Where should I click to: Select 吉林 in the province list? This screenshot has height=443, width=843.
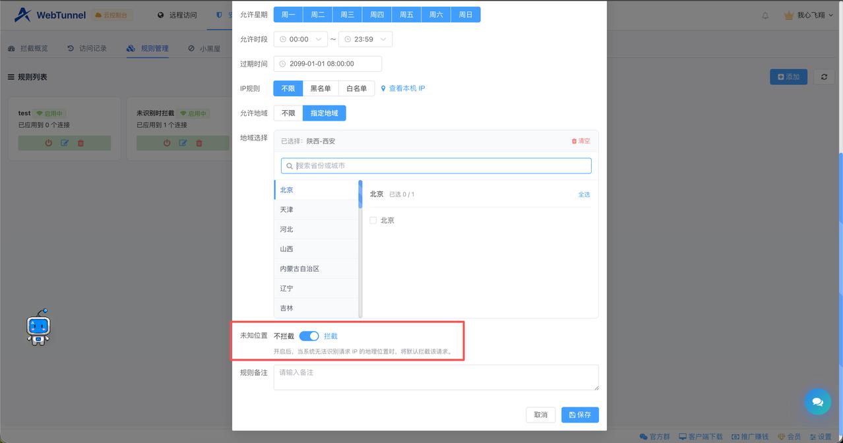(316, 308)
